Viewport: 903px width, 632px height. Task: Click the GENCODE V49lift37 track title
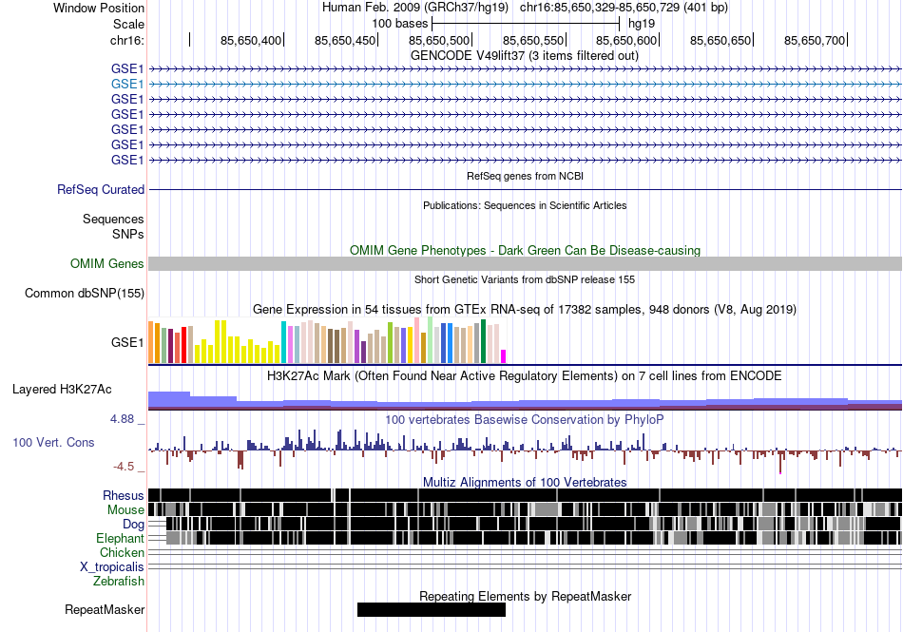[525, 56]
